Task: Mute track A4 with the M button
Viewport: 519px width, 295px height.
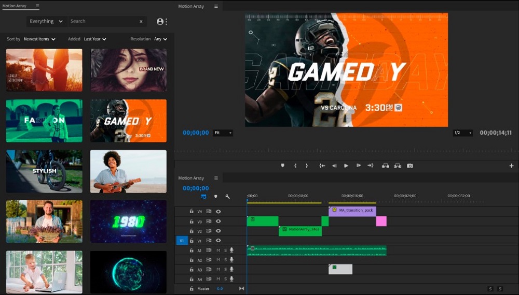Action: point(218,279)
